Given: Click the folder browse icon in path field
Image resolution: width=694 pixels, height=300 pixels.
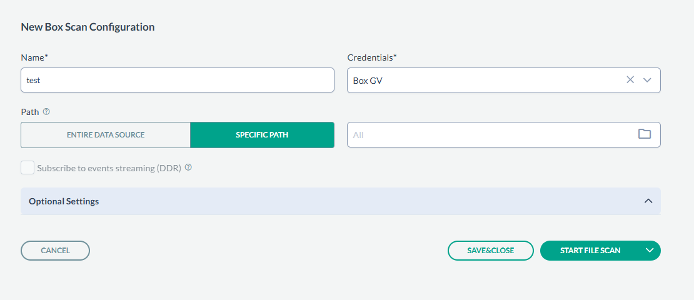Looking at the screenshot, I should pyautogui.click(x=645, y=134).
